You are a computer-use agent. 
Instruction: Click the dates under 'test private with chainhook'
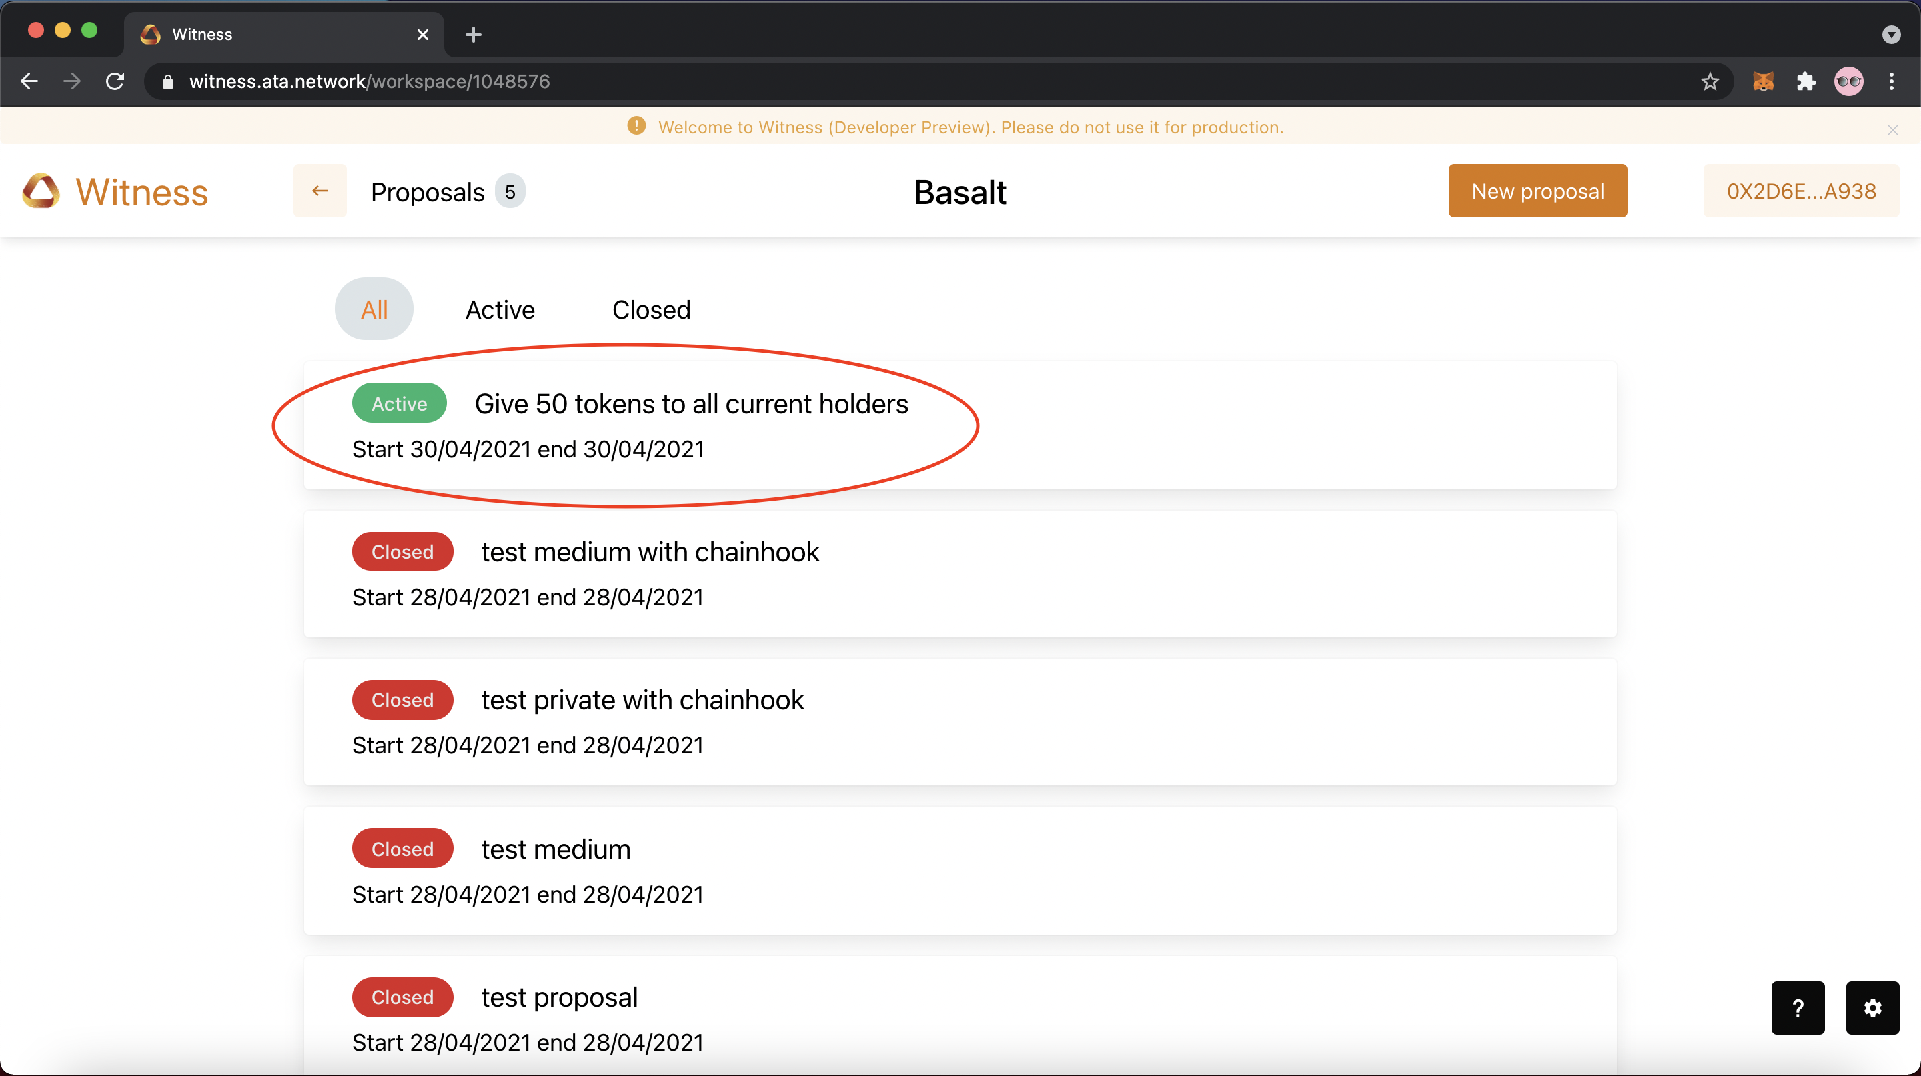528,745
